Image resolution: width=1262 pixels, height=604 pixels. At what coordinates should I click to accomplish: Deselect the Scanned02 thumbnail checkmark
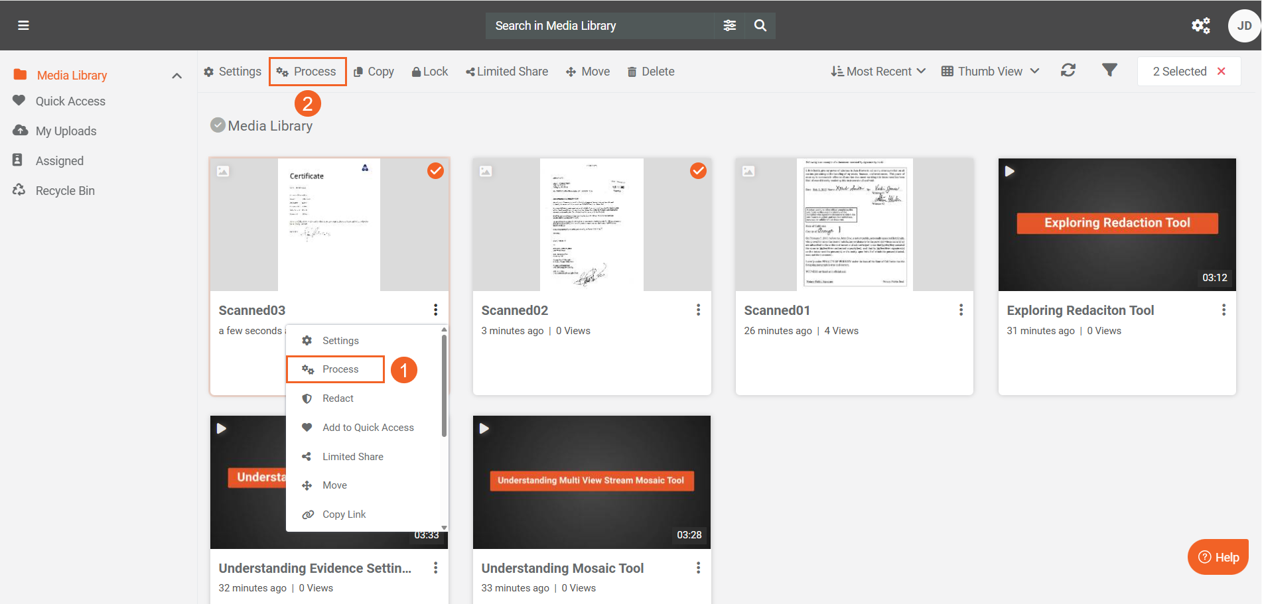698,170
